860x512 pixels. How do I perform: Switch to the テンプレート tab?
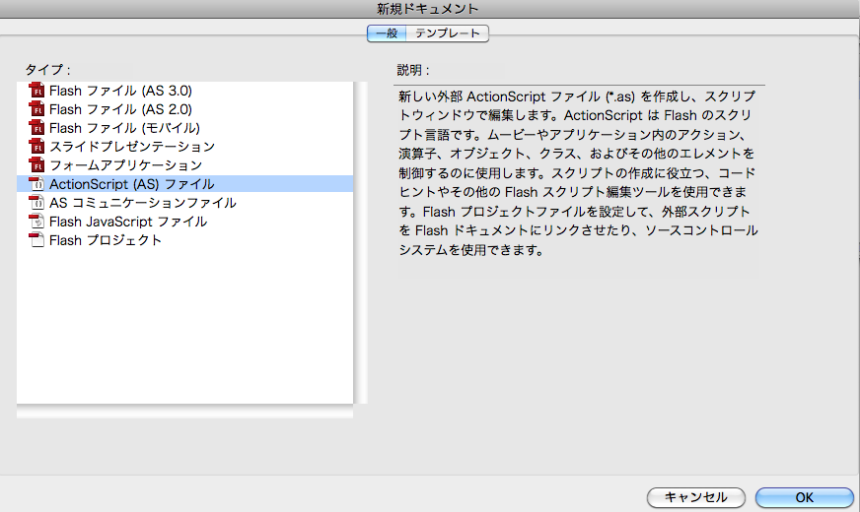point(448,33)
